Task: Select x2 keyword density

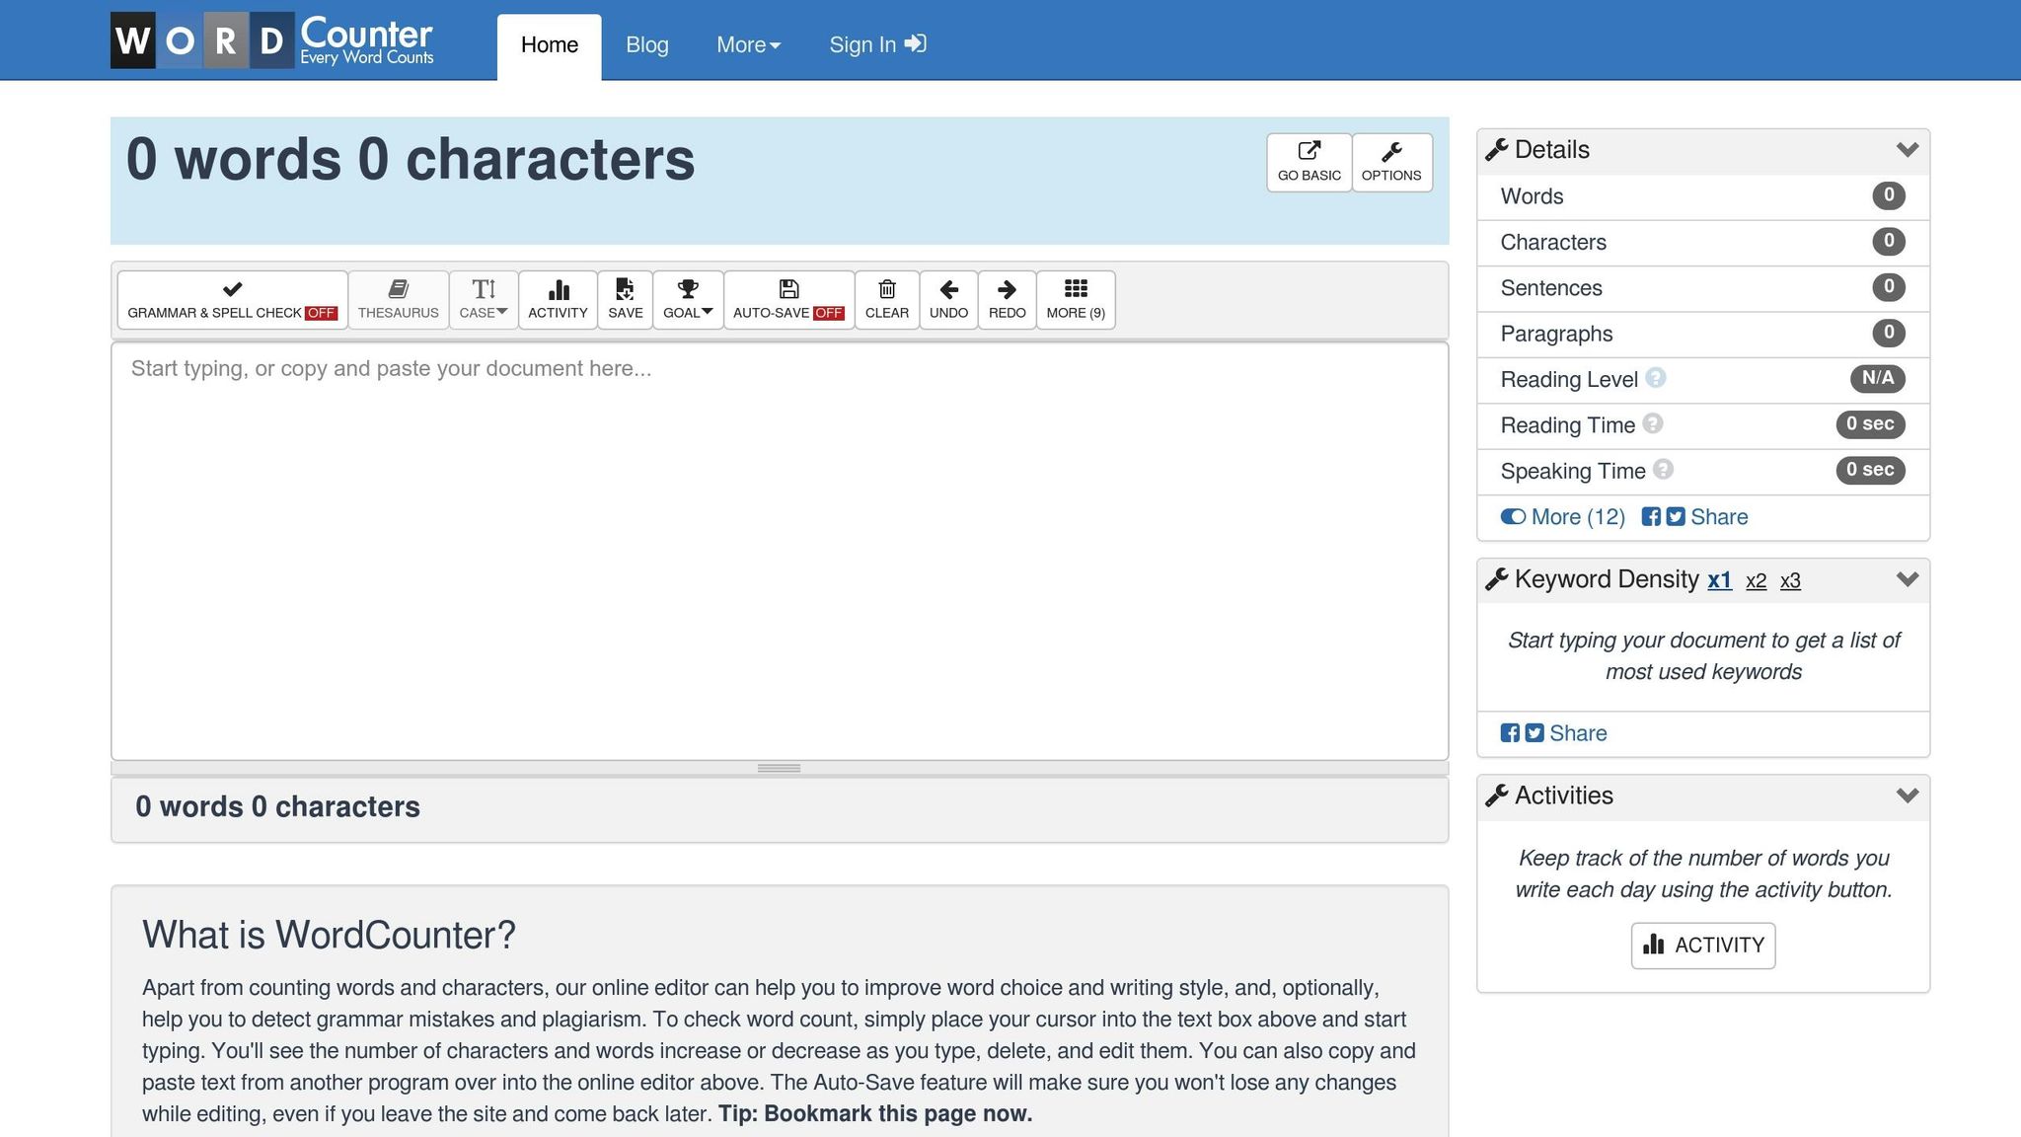Action: (x=1757, y=580)
